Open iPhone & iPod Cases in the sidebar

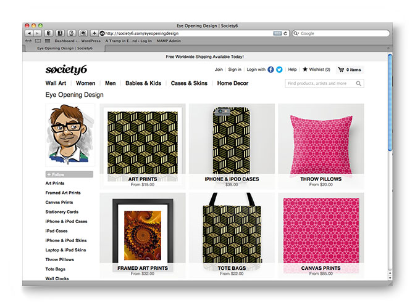[66, 221]
